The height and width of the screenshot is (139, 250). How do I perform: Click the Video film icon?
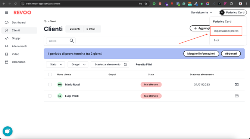7,54
